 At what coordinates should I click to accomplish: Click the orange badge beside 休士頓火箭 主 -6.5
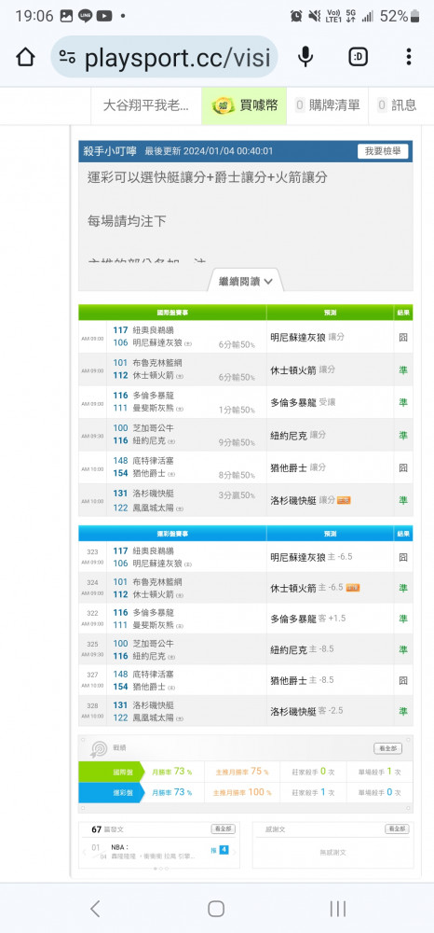[x=353, y=588]
